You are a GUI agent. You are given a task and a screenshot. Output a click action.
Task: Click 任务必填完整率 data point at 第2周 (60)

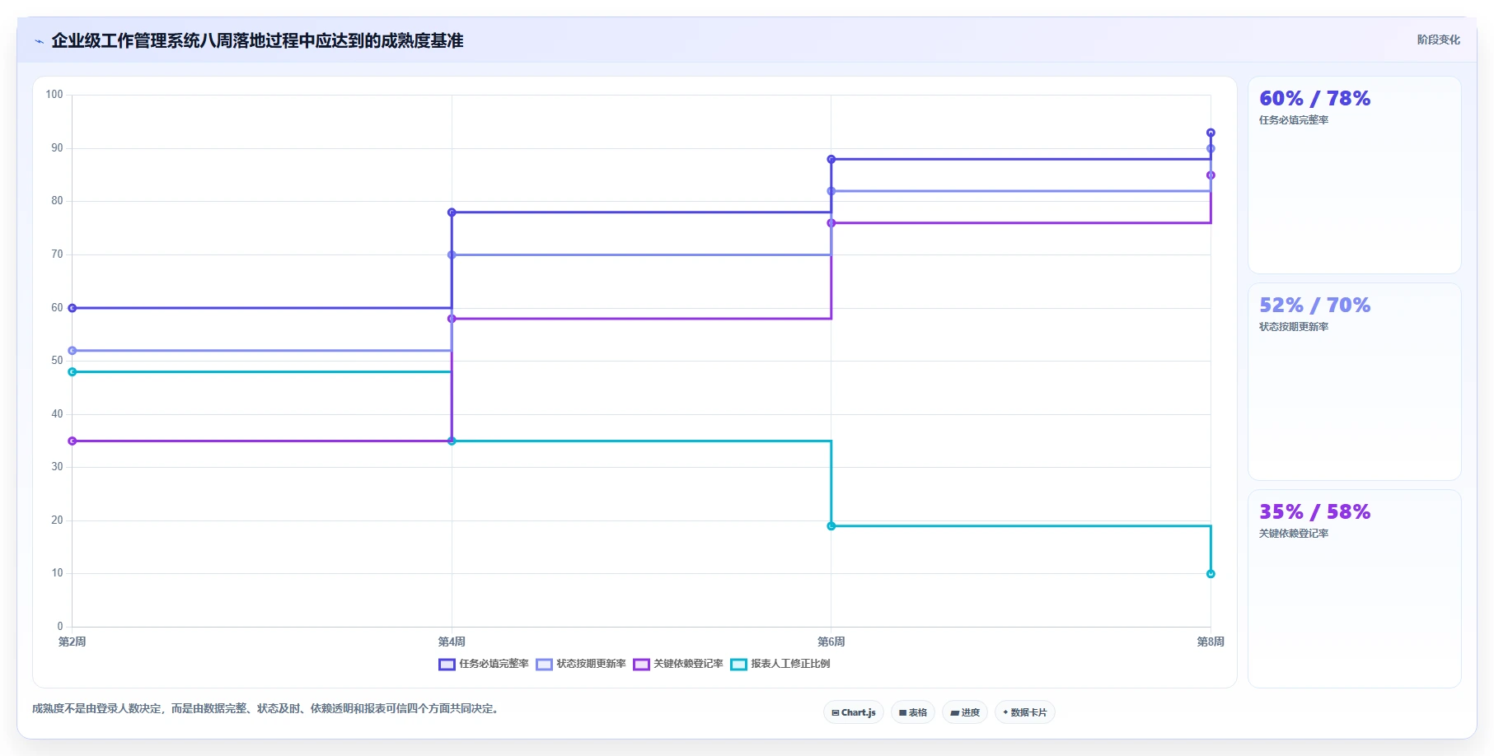pos(73,308)
